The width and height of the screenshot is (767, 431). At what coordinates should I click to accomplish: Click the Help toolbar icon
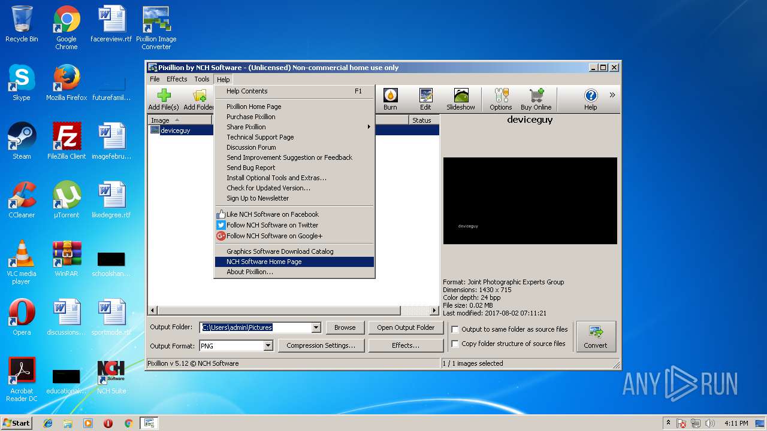591,99
